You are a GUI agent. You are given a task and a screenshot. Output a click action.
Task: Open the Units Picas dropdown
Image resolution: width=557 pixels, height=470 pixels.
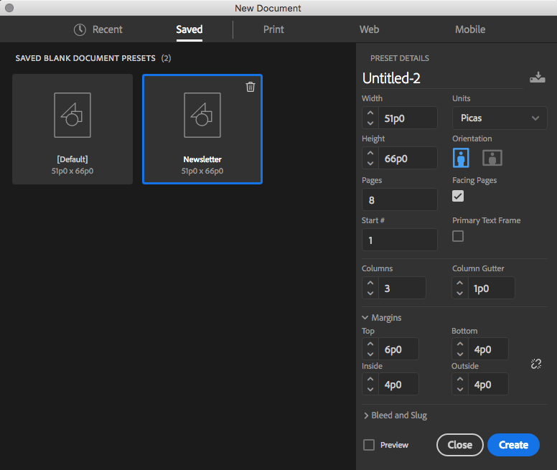coord(500,118)
